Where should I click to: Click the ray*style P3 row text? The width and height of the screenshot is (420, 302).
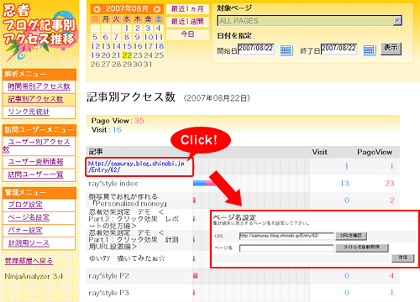(108, 293)
